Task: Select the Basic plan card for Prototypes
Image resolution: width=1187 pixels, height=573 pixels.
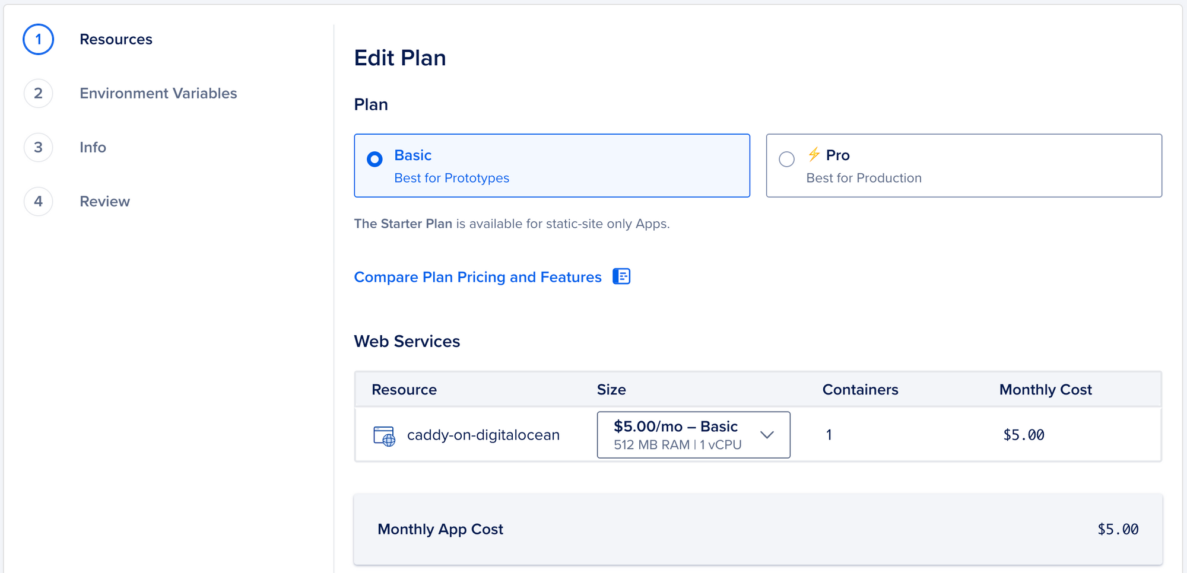Action: (x=552, y=166)
